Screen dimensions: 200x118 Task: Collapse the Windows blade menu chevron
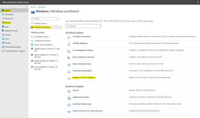pyautogui.click(x=60, y=19)
